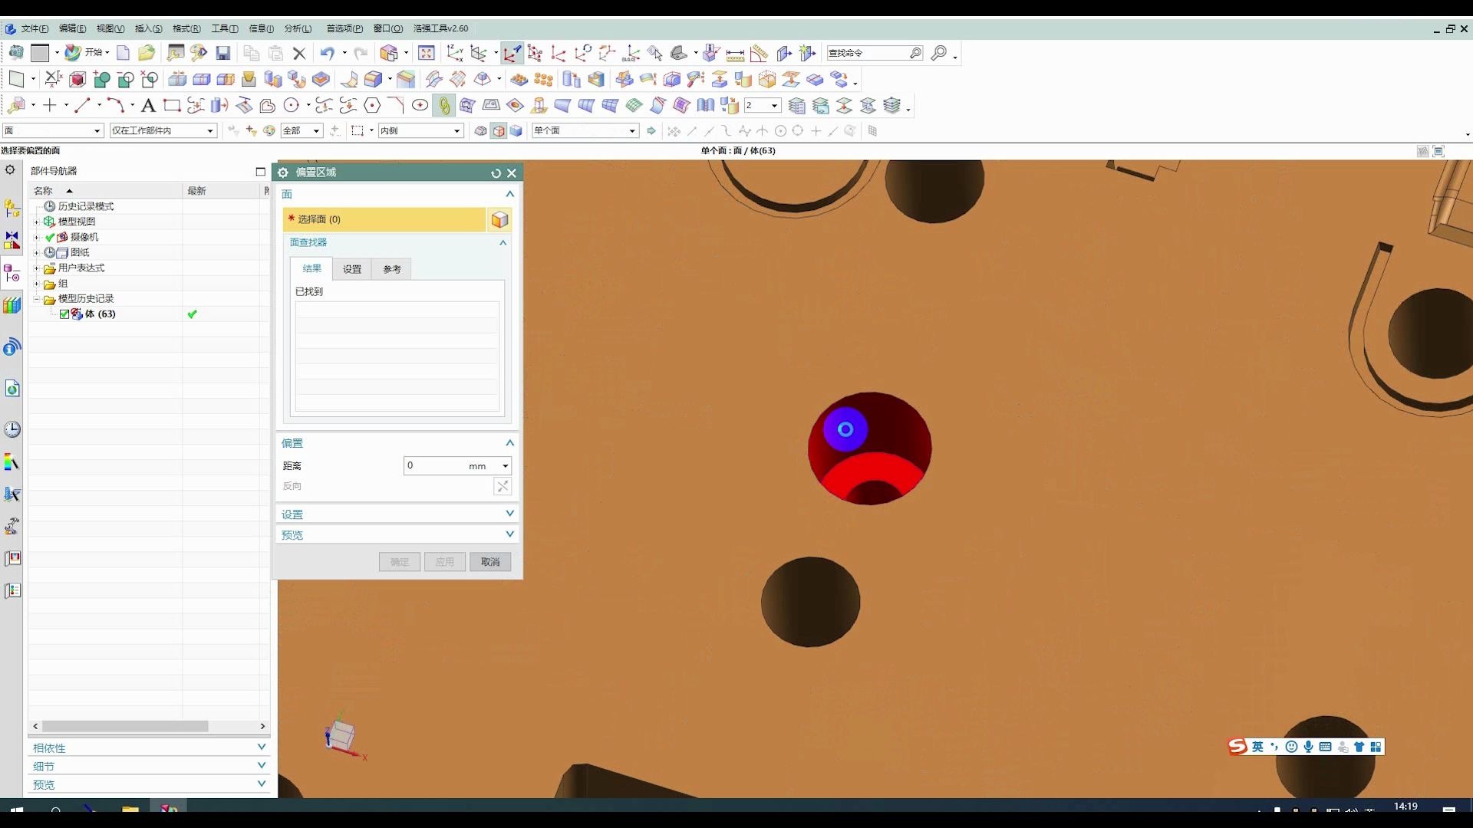The height and width of the screenshot is (828, 1473).
Task: Toggle the 反向 reverse direction button
Action: (503, 486)
